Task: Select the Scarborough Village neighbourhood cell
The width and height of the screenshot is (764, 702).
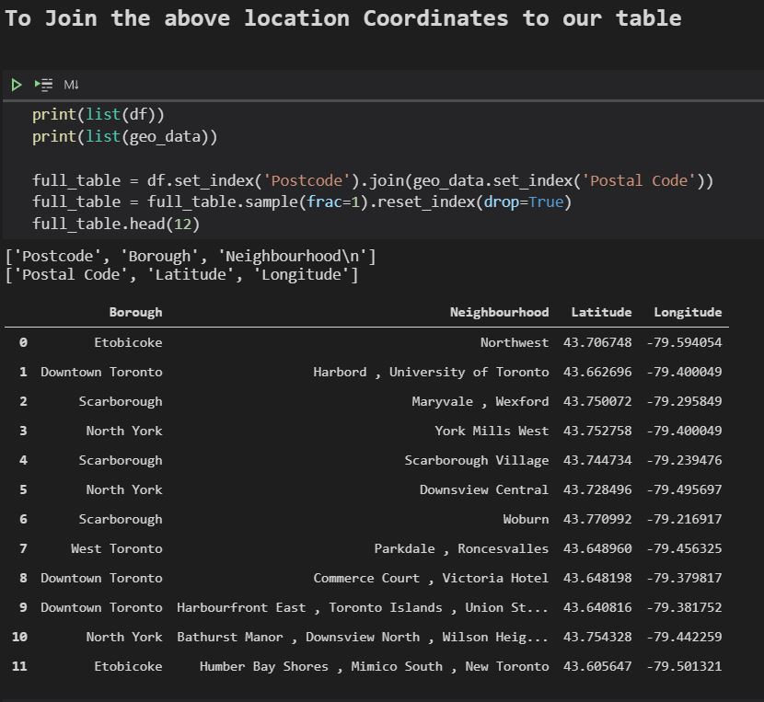Action: 477,460
